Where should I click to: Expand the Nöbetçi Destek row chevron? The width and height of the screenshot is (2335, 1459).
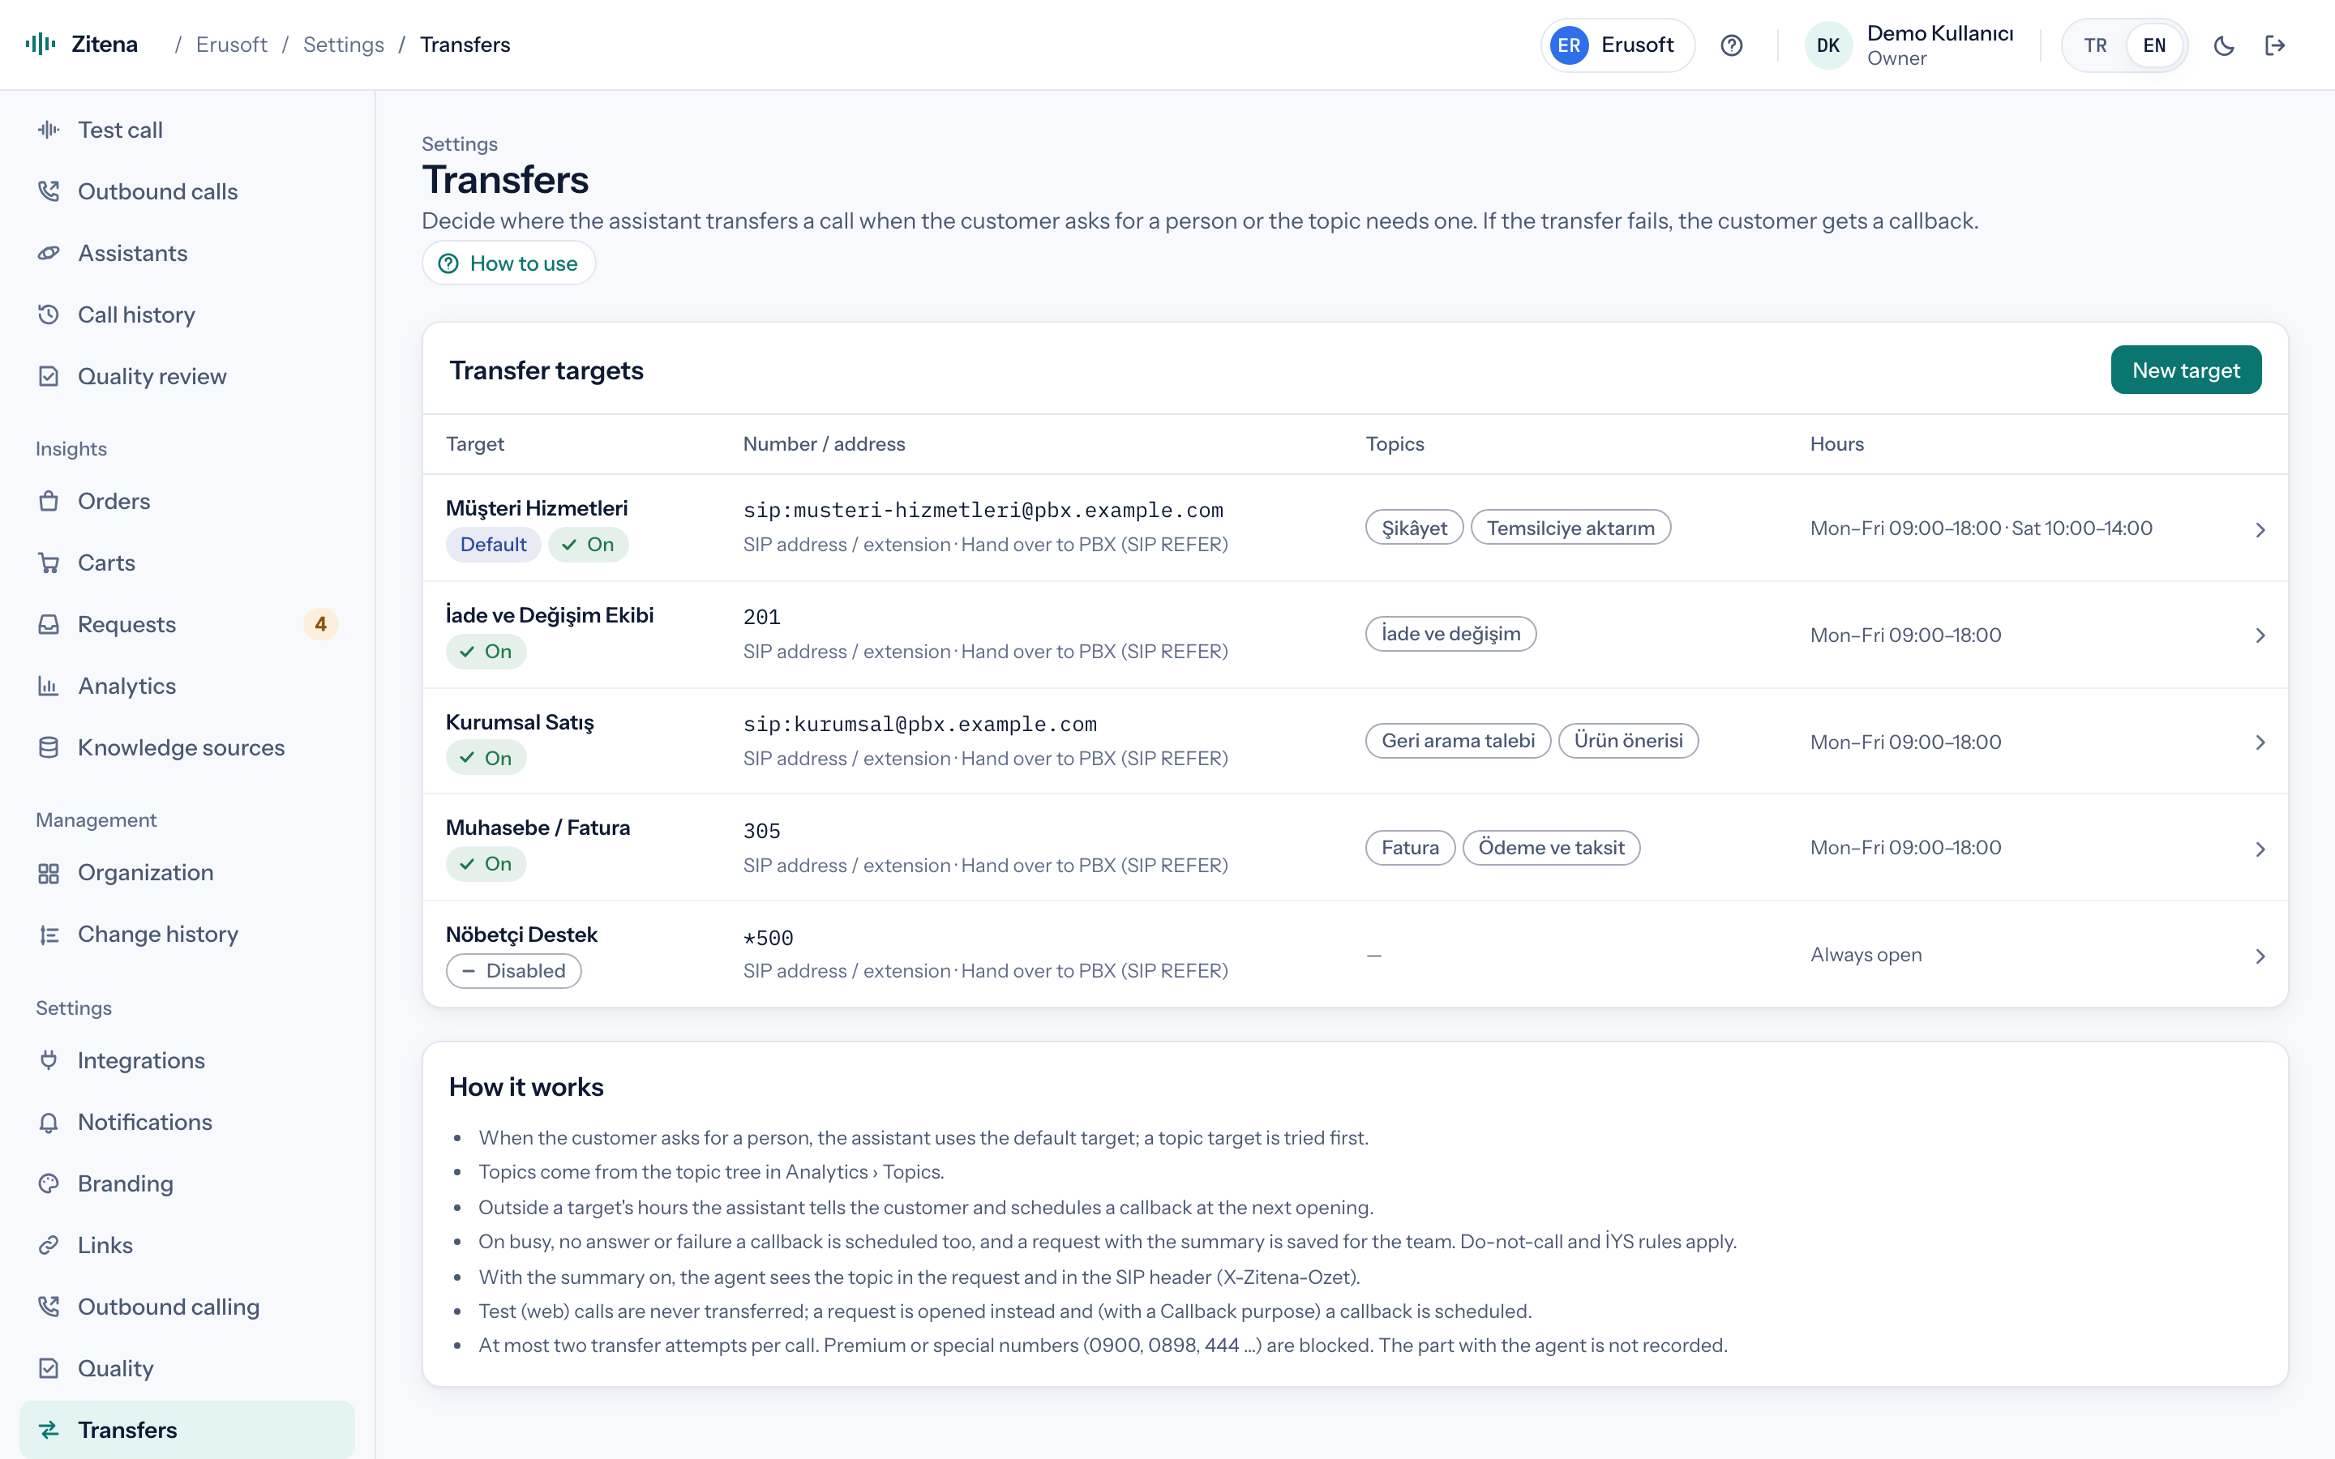click(2260, 956)
